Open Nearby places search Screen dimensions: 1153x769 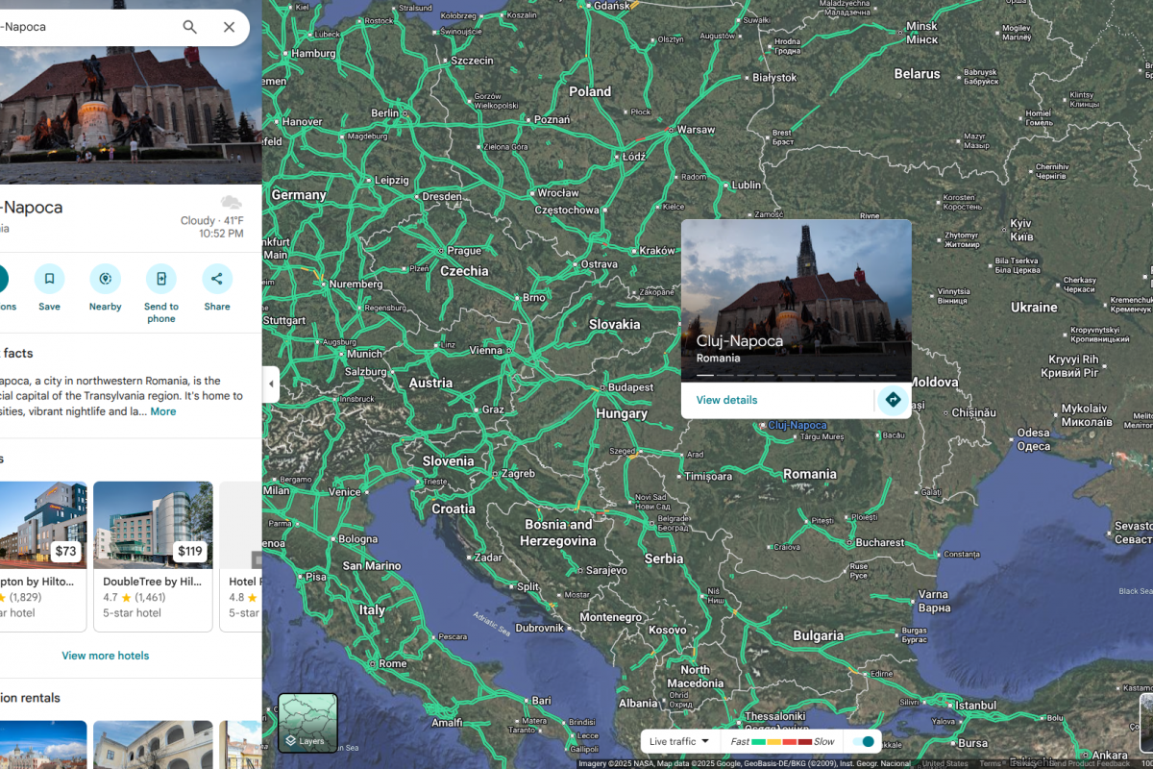coord(105,279)
